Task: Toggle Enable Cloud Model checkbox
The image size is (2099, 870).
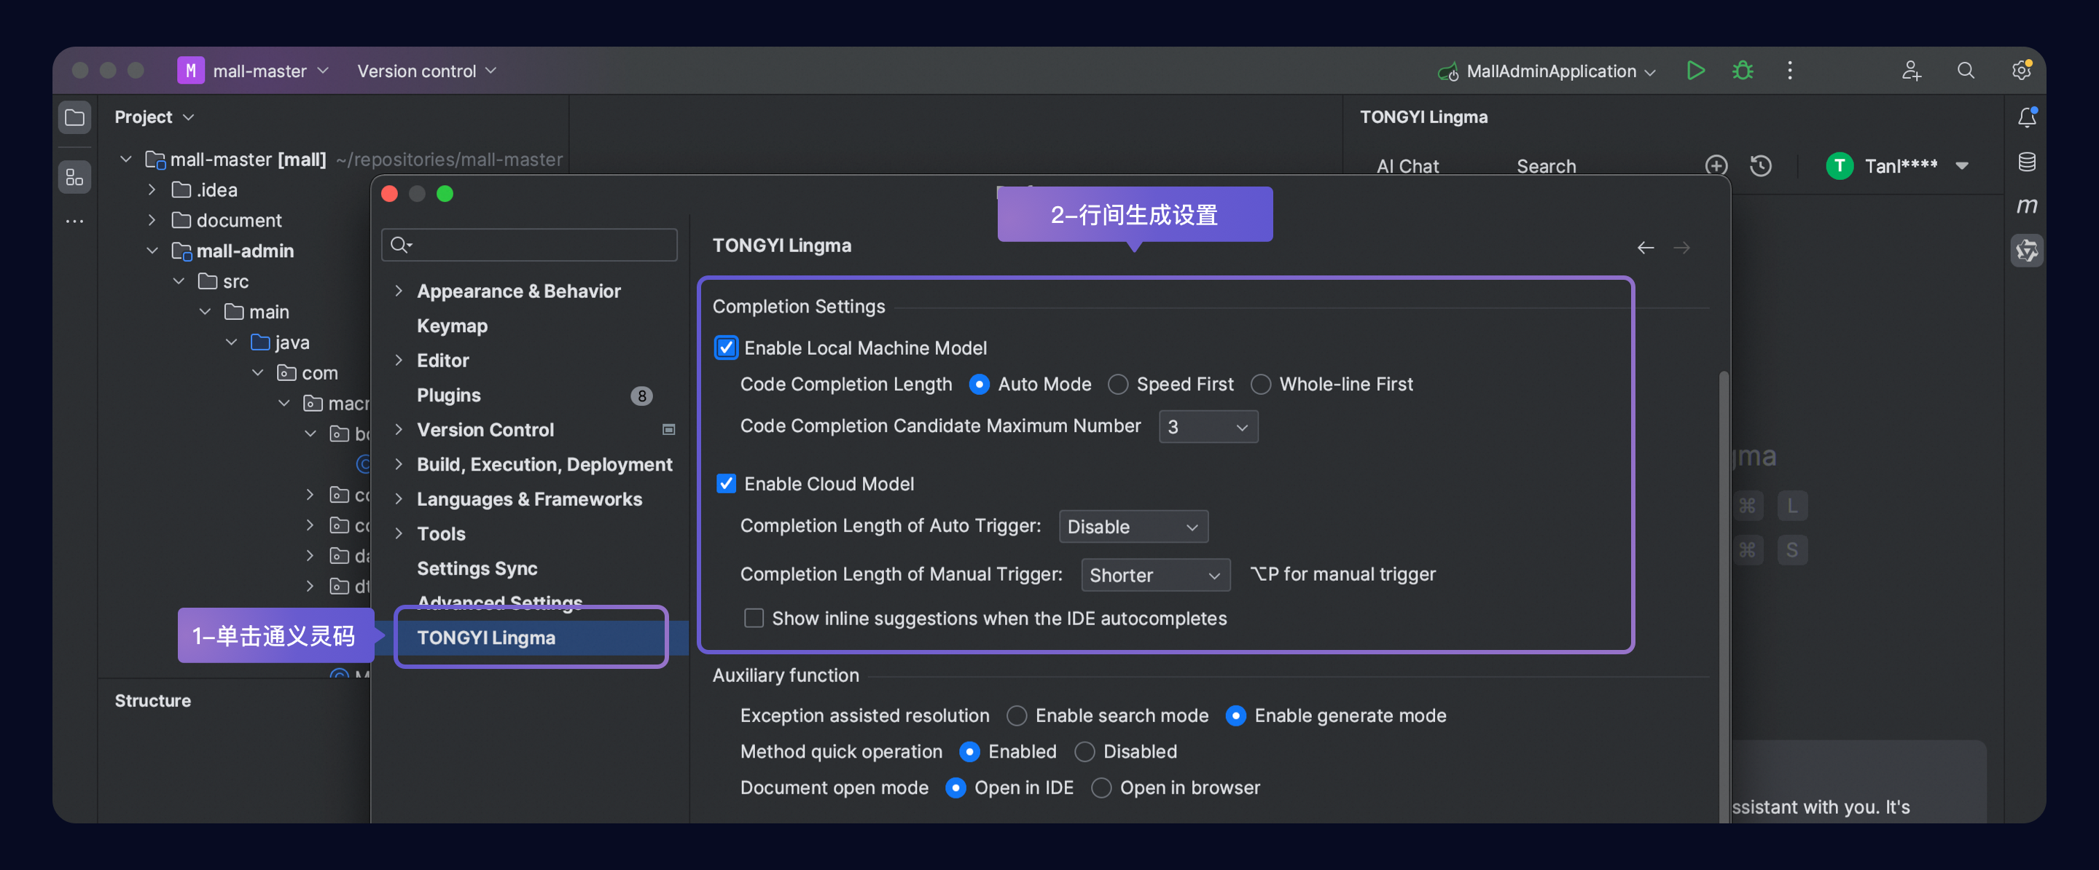Action: pyautogui.click(x=725, y=484)
